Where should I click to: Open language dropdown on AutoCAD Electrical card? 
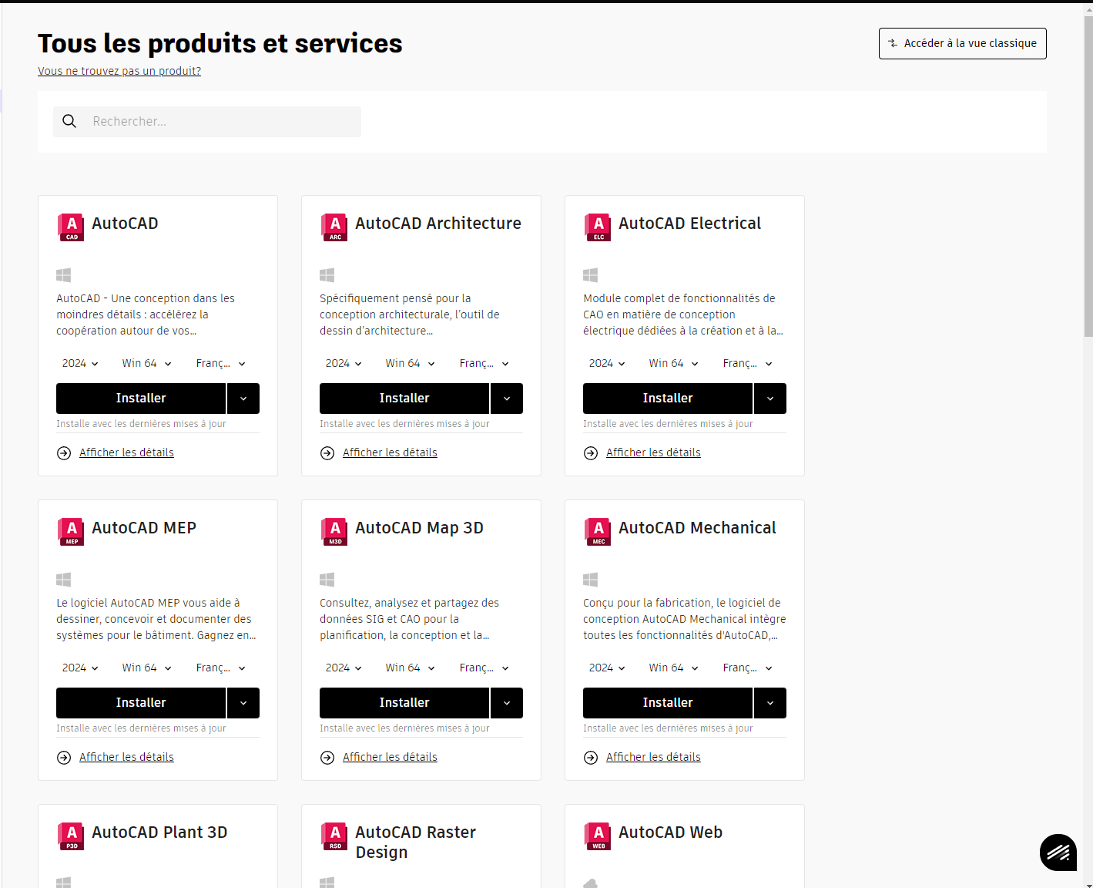coord(747,363)
